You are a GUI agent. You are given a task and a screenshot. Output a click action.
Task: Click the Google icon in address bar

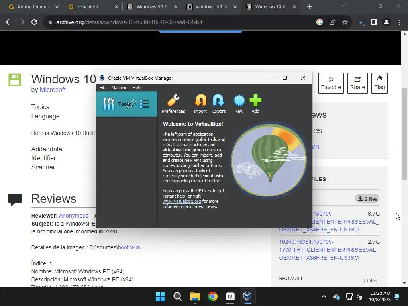(x=320, y=22)
